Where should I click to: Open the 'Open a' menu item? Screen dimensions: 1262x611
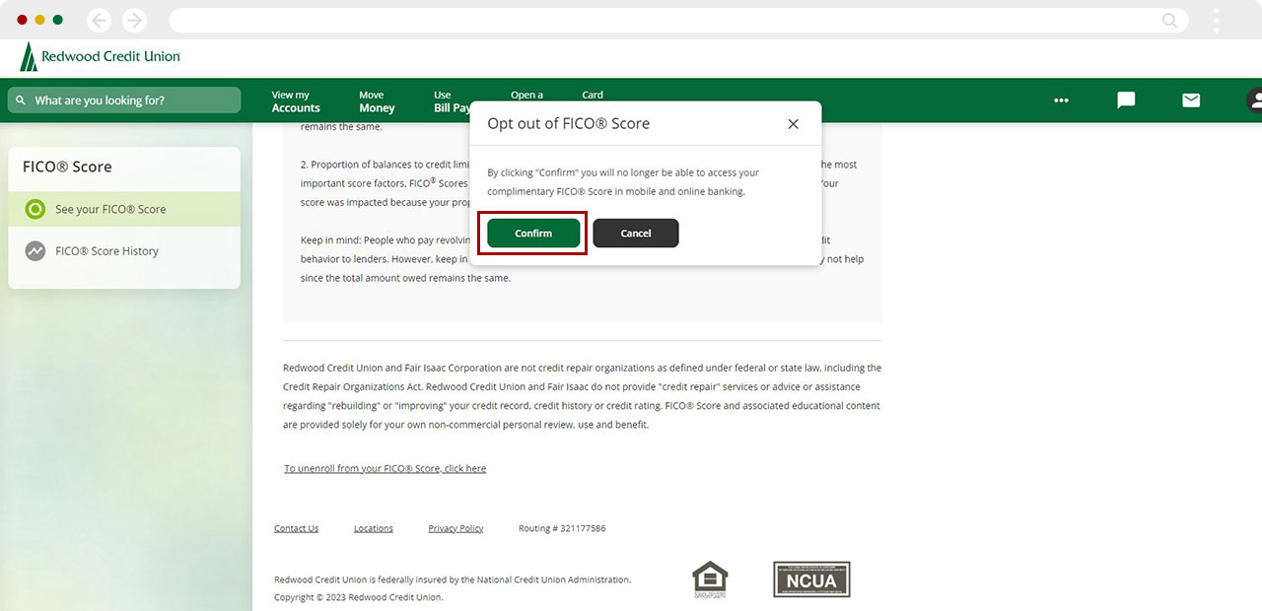[x=526, y=96]
